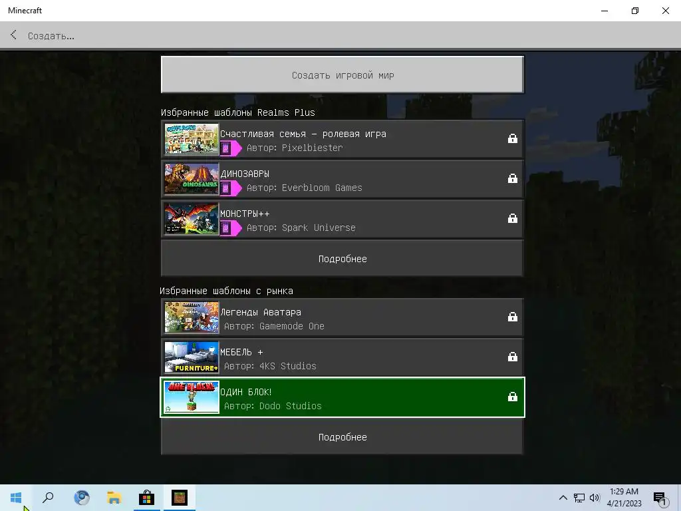The image size is (681, 511).
Task: Click Подробнее under Realms Plus templates
Action: 342,259
